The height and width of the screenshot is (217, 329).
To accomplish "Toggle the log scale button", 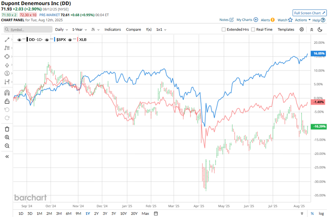I will (x=321, y=213).
